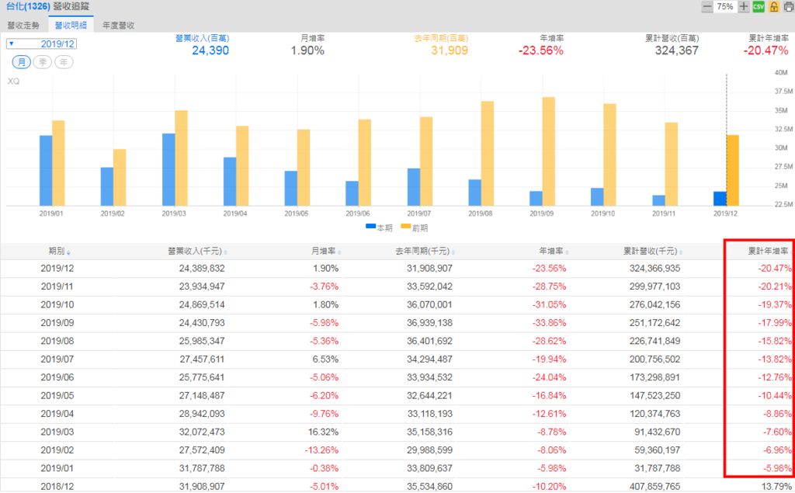
Task: Select the 月 (monthly) period option
Action: pos(21,62)
